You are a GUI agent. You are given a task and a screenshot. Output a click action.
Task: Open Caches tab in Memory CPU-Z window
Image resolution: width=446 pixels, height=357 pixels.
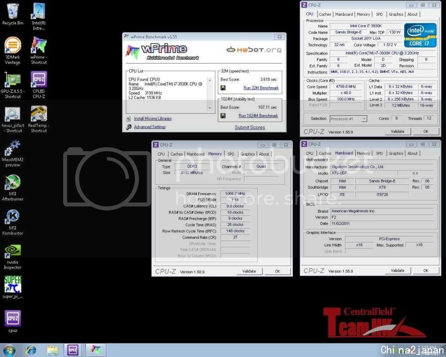point(176,154)
